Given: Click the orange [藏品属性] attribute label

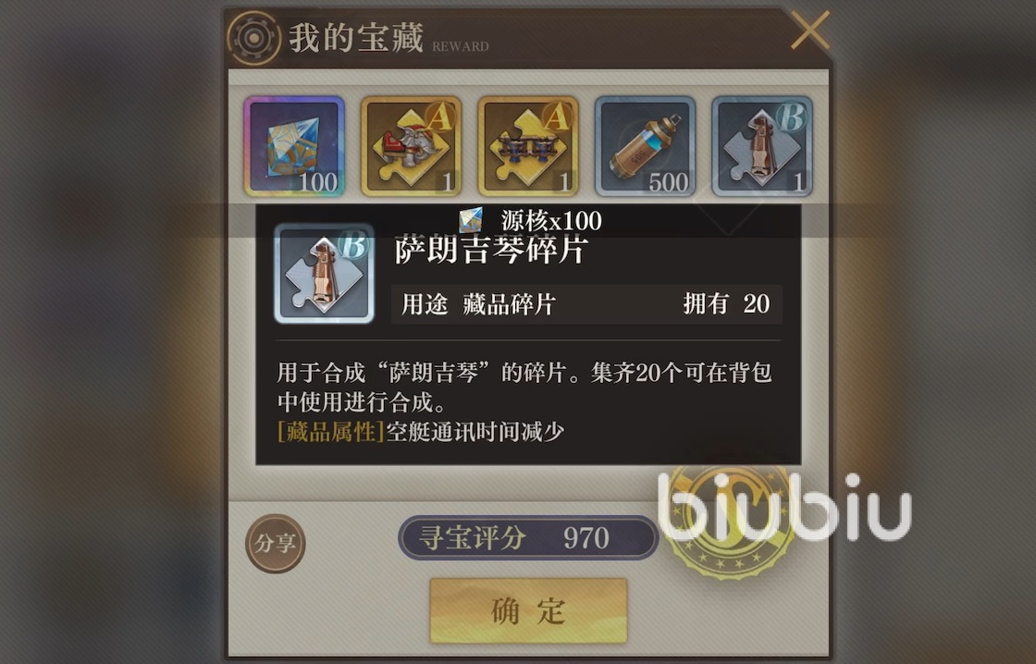Looking at the screenshot, I should (x=331, y=432).
